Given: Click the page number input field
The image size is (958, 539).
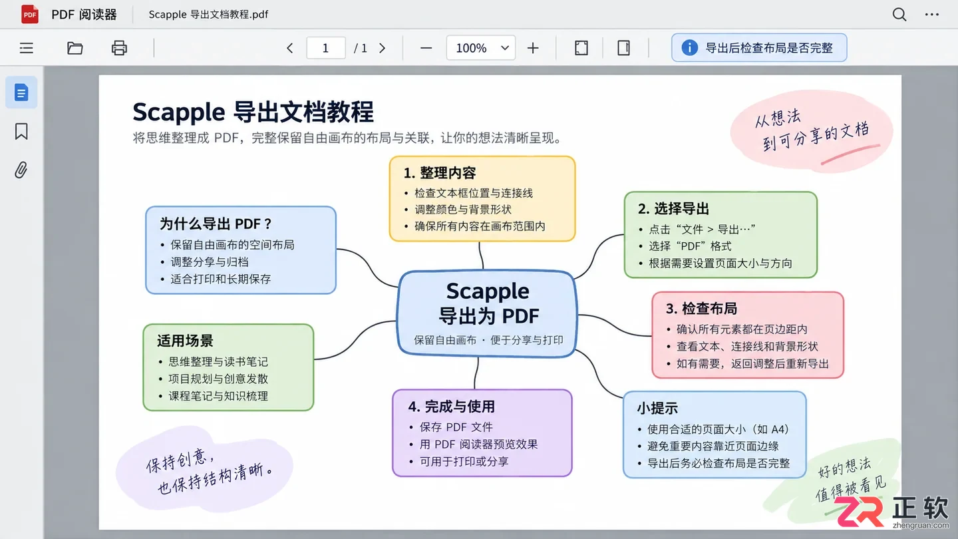Looking at the screenshot, I should [x=325, y=48].
